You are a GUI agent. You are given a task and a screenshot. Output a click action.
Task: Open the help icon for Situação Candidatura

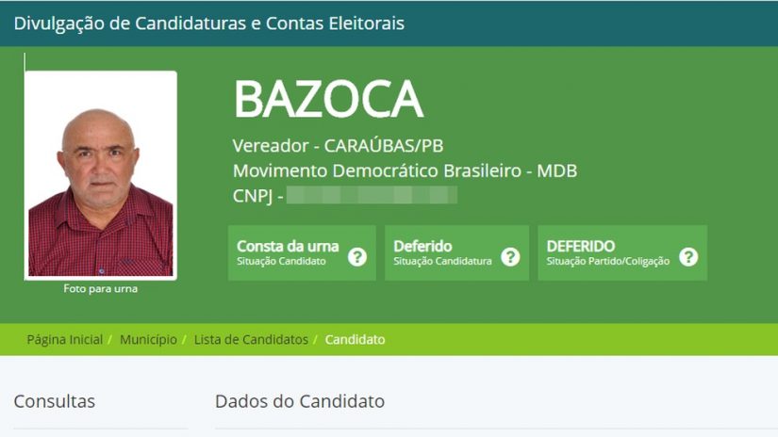[x=510, y=256]
